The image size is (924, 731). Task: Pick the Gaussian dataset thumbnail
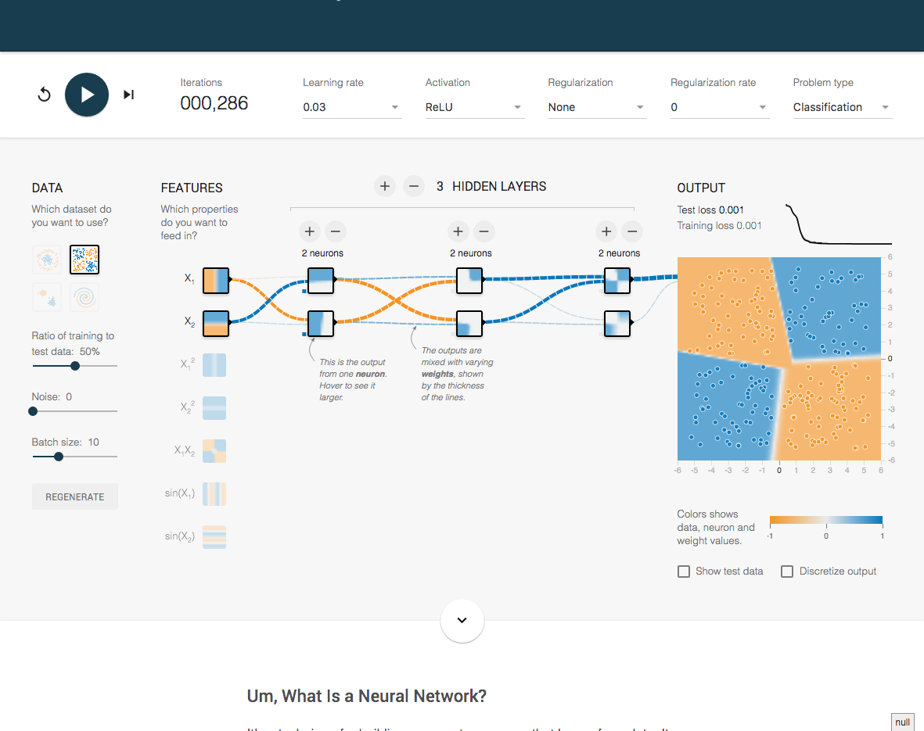(x=47, y=297)
